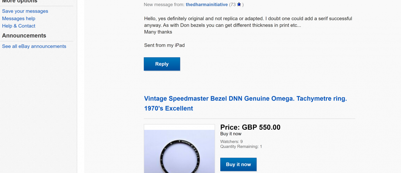Viewport: 401px width, 173px height.
Task: Click the Quantity Remaining value 1
Action: click(261, 146)
